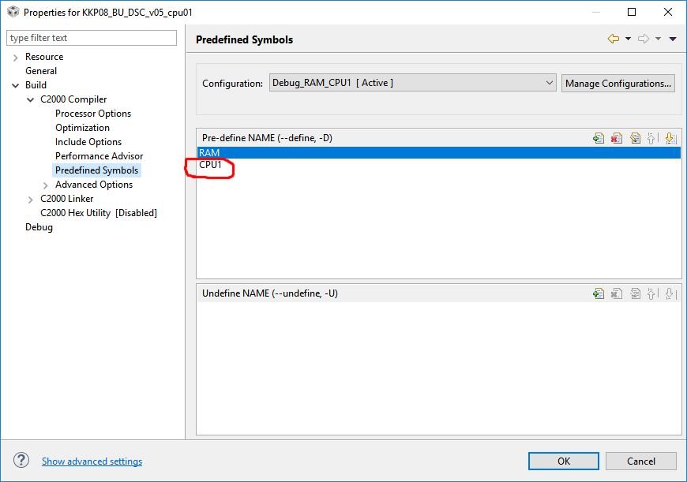Select Processor Options page

[x=93, y=114]
